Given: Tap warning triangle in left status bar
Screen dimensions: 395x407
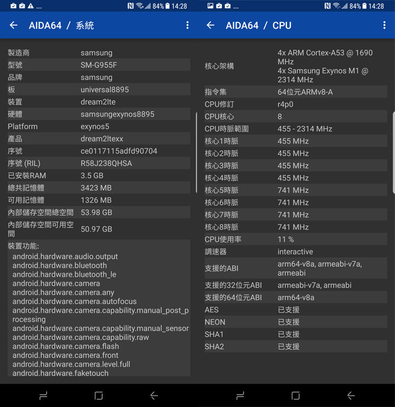Looking at the screenshot, I should 31,6.
